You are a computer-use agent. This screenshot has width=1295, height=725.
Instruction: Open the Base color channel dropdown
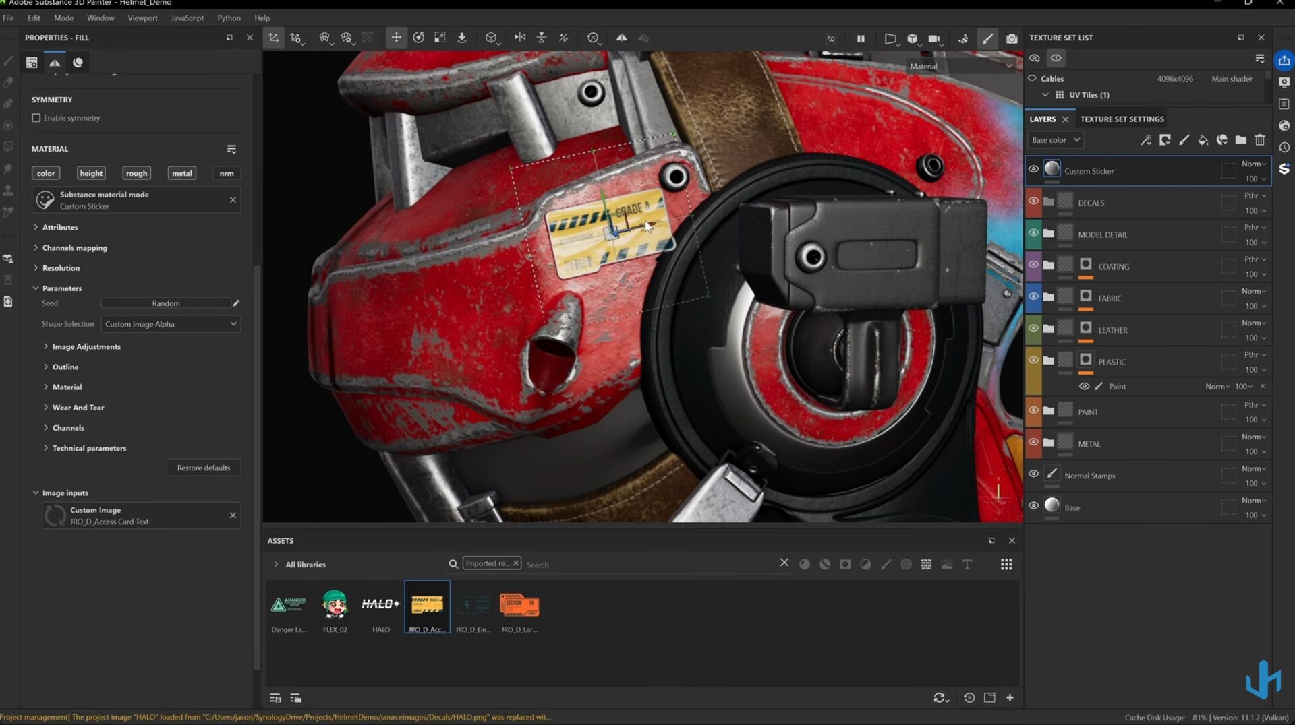(x=1056, y=140)
